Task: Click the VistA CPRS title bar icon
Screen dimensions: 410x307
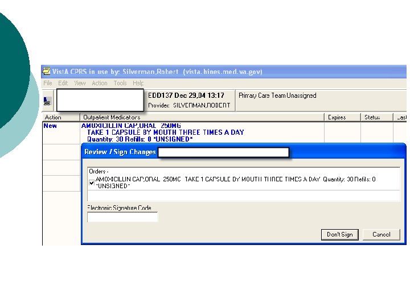Action: click(x=46, y=71)
